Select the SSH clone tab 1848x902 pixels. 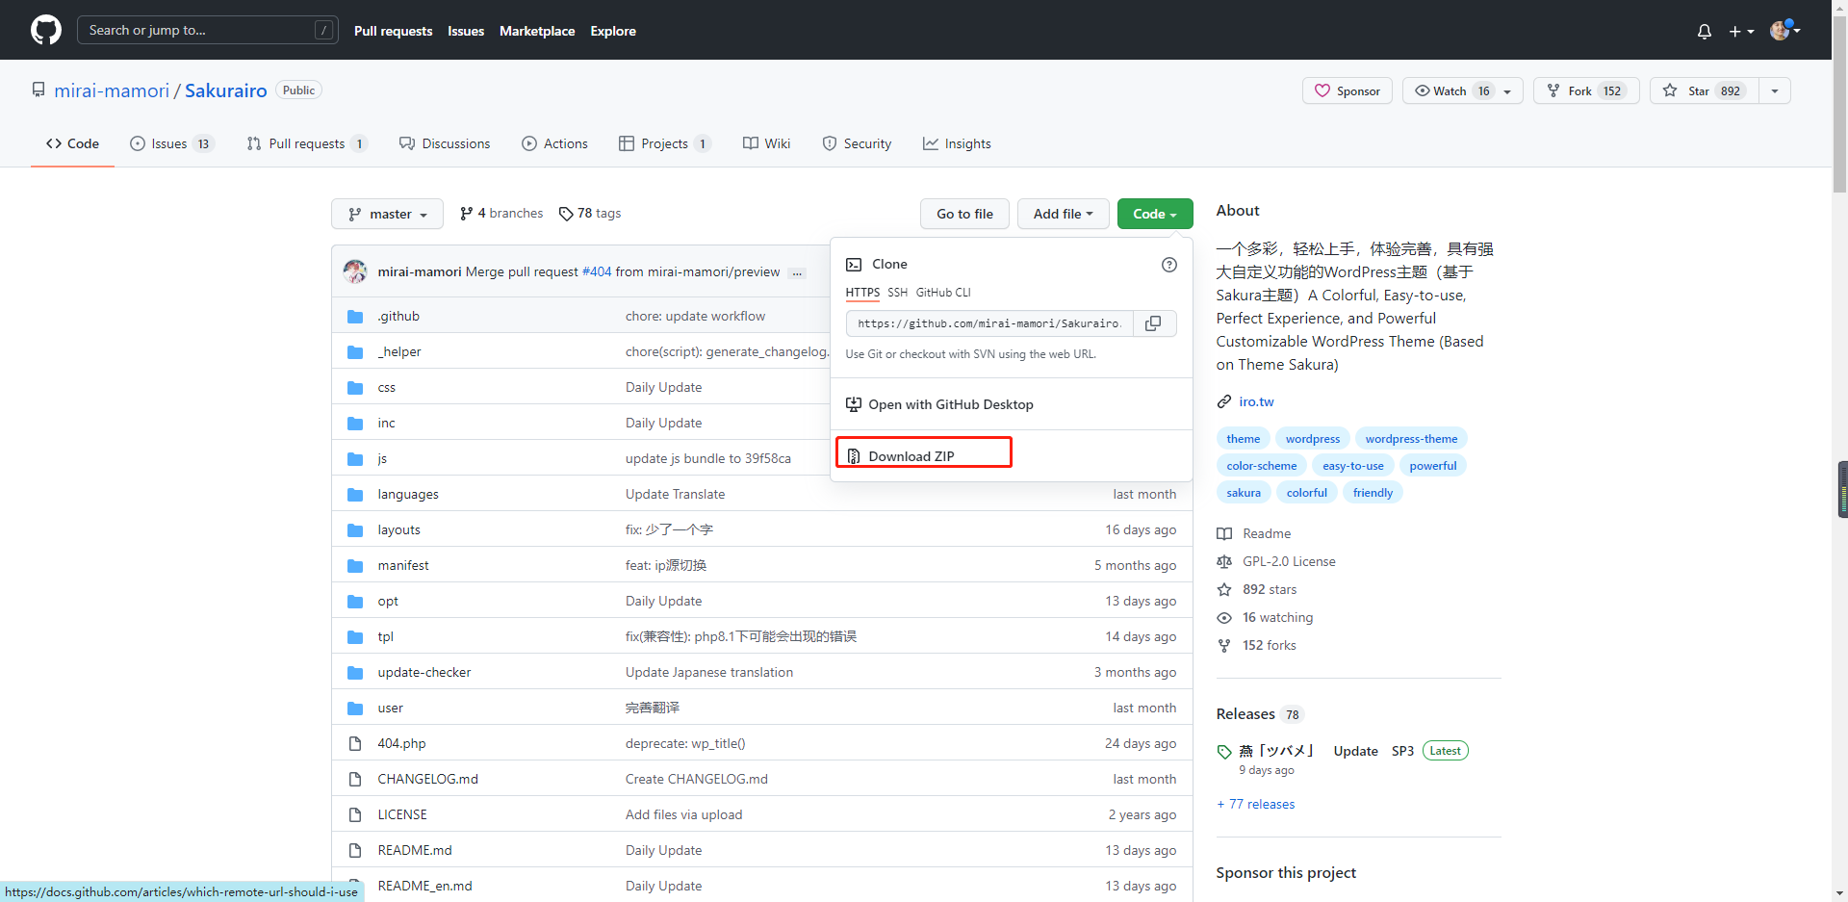point(897,293)
